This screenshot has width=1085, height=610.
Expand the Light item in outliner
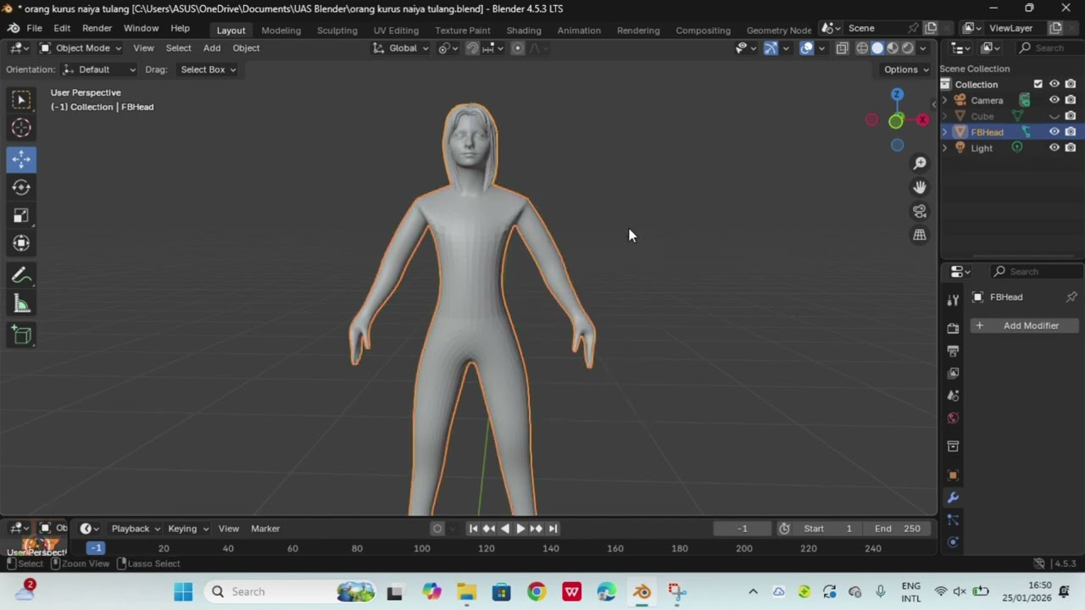click(945, 148)
